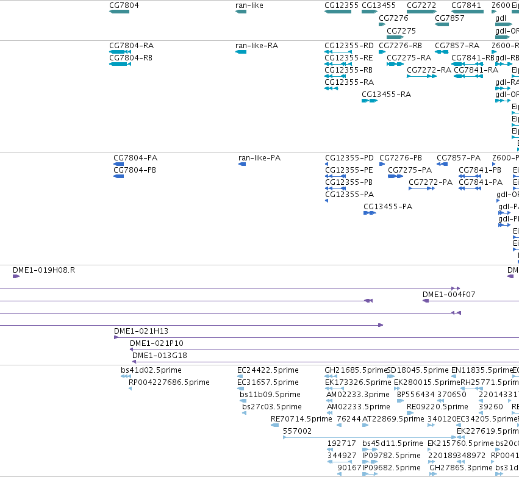Open the AM02233.3prime EST label
The height and width of the screenshot is (477, 519).
pos(358,395)
